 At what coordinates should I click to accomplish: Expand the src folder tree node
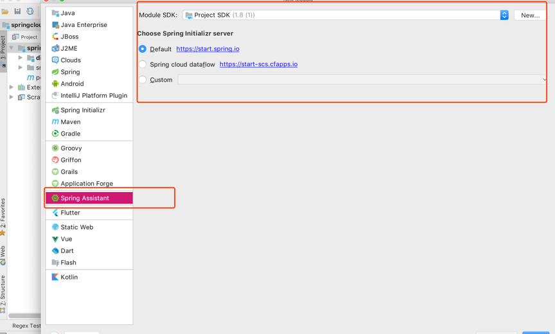21,67
